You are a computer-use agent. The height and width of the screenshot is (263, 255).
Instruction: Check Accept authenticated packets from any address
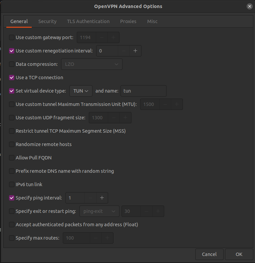pos(12,225)
